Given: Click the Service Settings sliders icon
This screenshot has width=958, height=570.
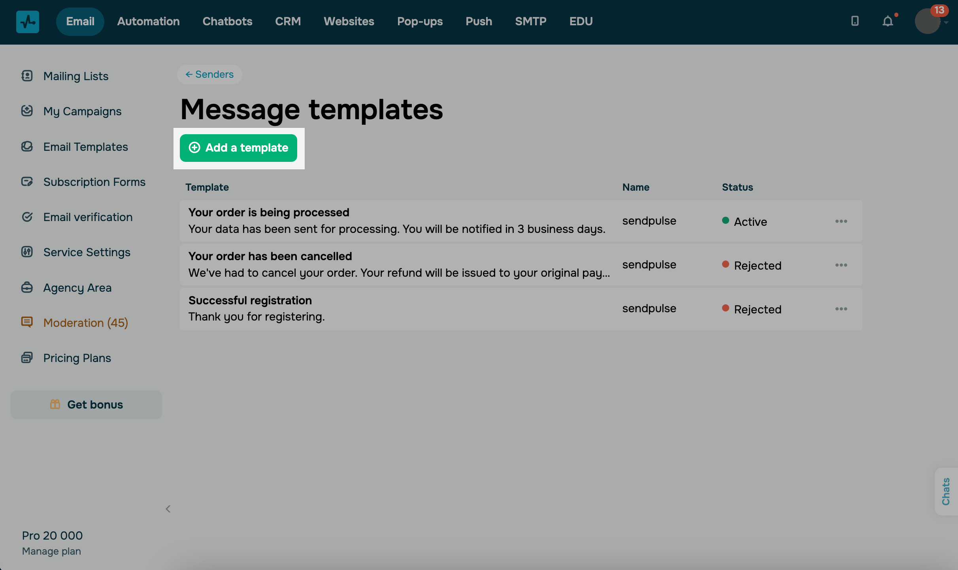Looking at the screenshot, I should point(27,252).
